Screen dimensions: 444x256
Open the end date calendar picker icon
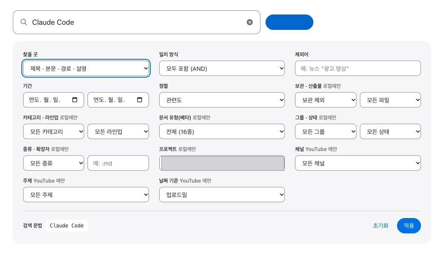140,100
